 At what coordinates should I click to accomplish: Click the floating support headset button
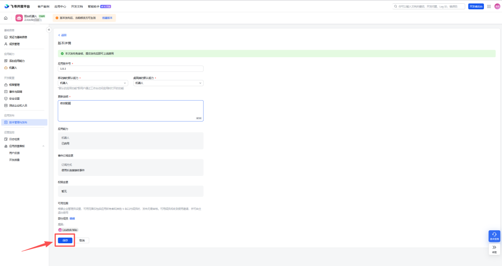494,236
